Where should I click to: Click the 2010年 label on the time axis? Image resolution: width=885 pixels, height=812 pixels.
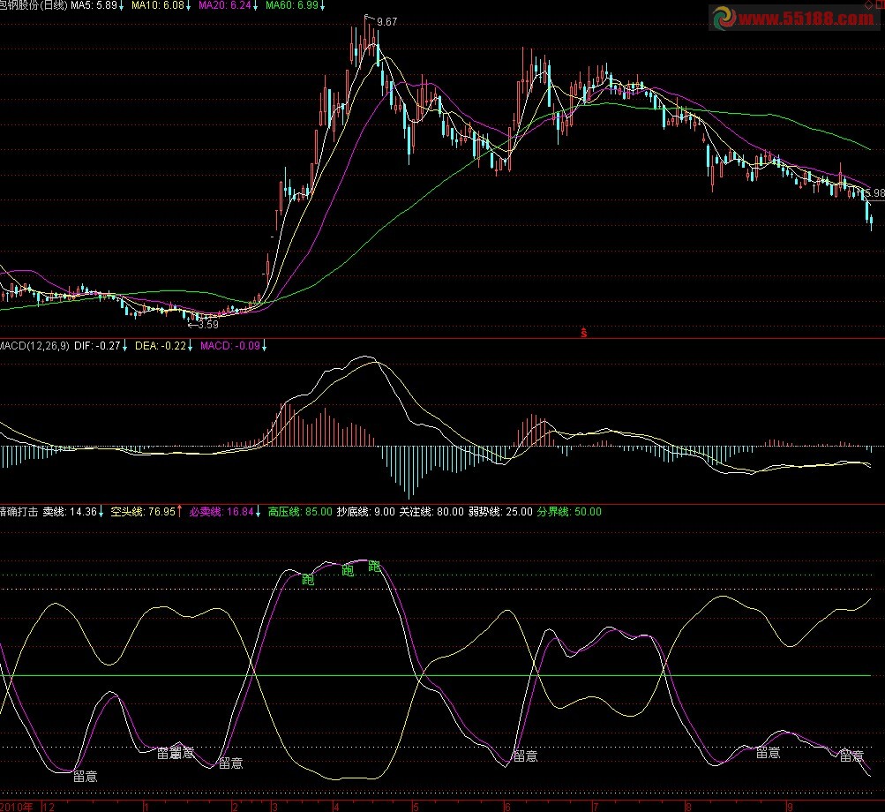19,806
